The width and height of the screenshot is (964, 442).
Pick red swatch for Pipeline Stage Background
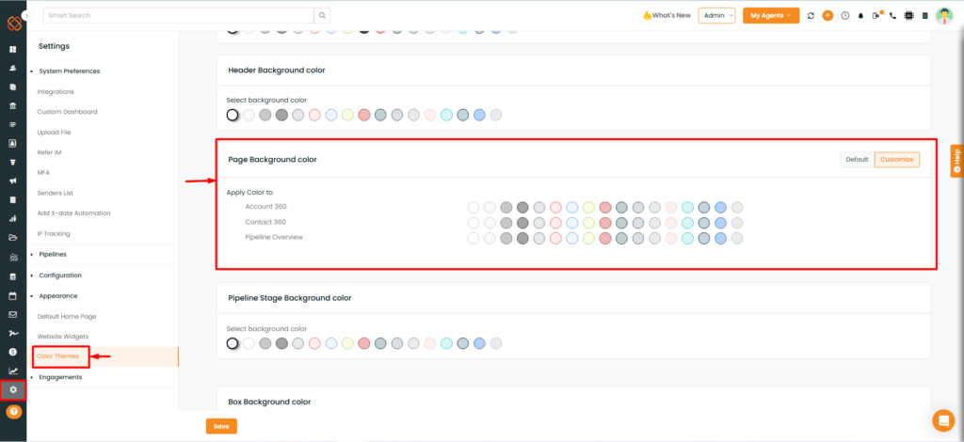pyautogui.click(x=364, y=343)
